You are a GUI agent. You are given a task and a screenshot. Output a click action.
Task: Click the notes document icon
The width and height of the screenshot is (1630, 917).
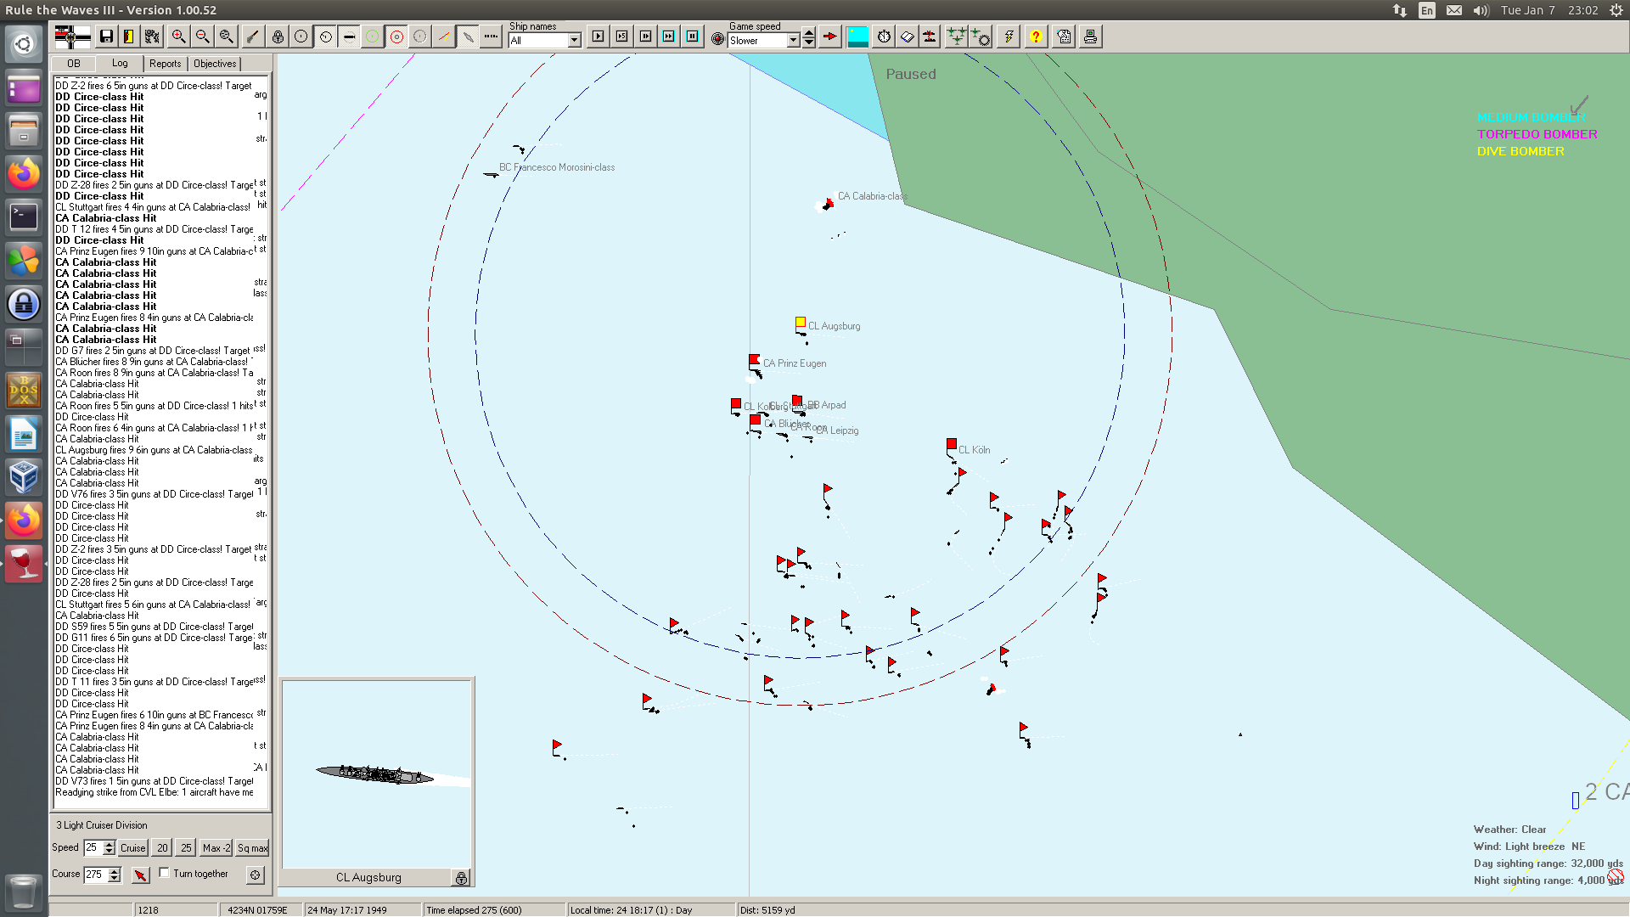[x=1065, y=37]
